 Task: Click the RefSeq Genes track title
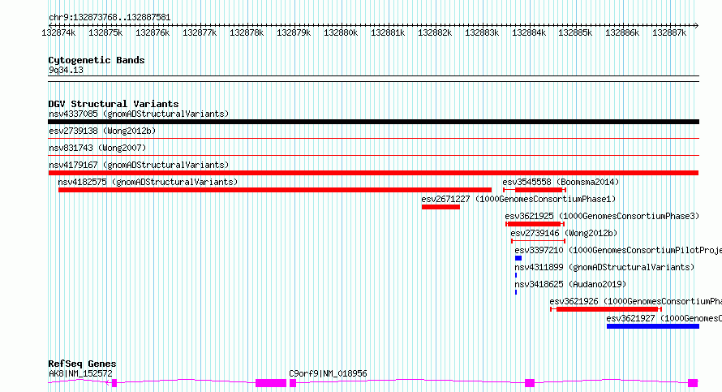click(82, 364)
